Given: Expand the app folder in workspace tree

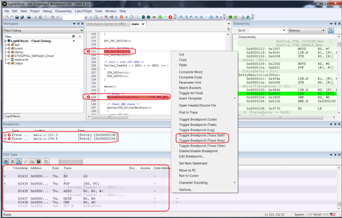Looking at the screenshot, I should (x=9, y=45).
